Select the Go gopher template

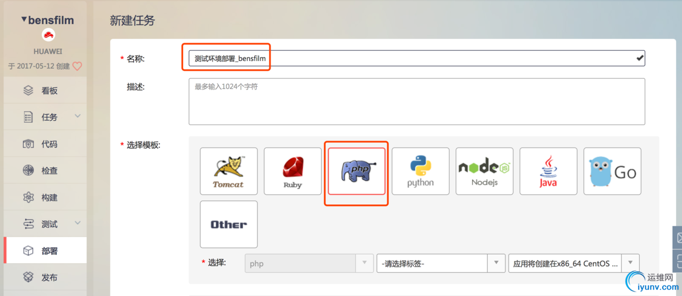pos(612,171)
